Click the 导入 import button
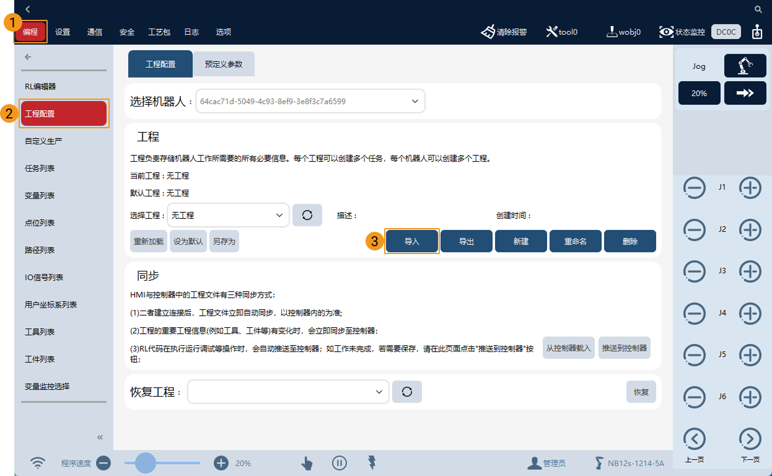Viewport: 772px width, 476px height. coord(412,241)
